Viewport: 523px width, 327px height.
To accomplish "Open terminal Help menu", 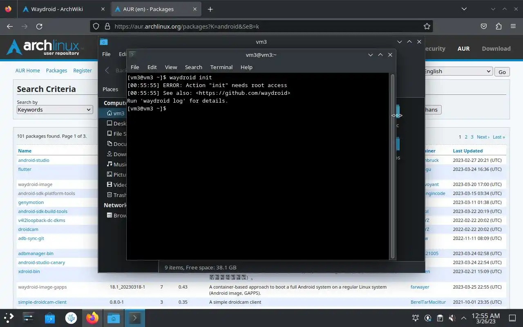I will tap(246, 67).
